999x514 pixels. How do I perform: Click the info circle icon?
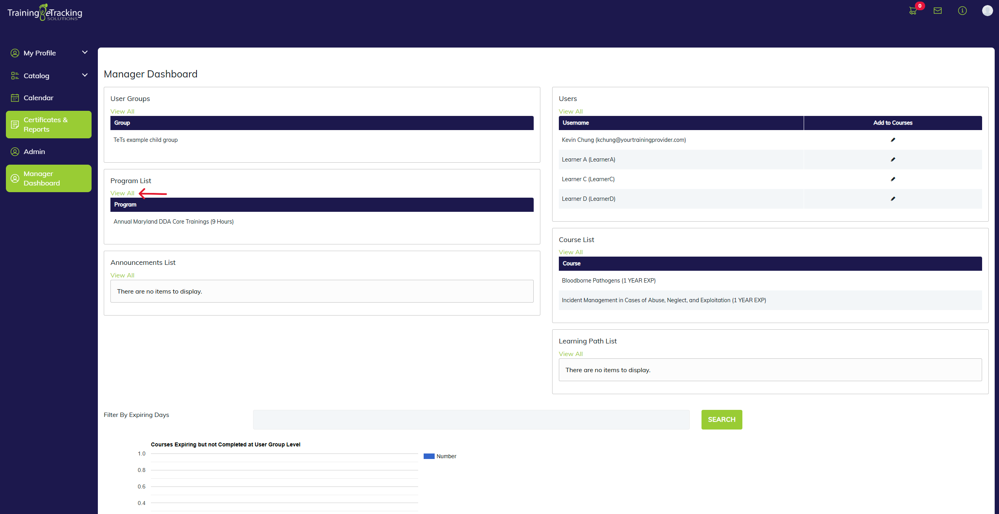click(x=962, y=11)
